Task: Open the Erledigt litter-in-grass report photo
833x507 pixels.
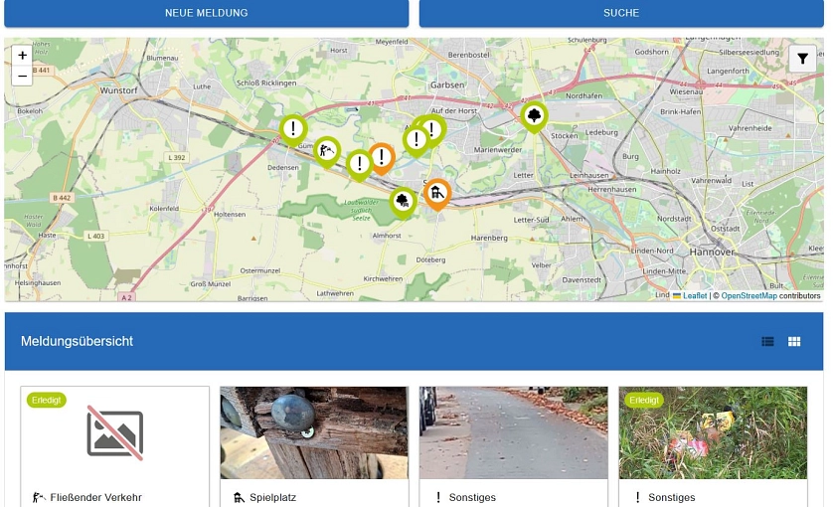Action: [713, 433]
